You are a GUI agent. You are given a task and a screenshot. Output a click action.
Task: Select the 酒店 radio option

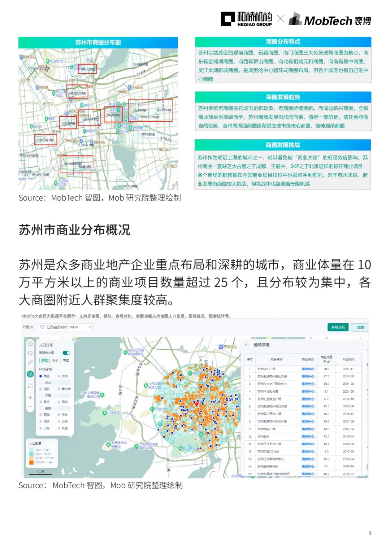pyautogui.click(x=59, y=402)
